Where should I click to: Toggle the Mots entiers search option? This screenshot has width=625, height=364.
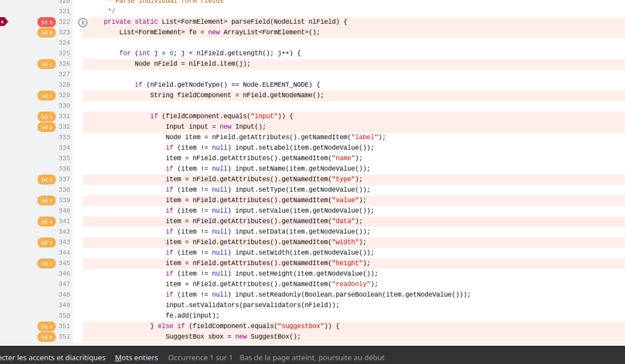[x=135, y=357]
